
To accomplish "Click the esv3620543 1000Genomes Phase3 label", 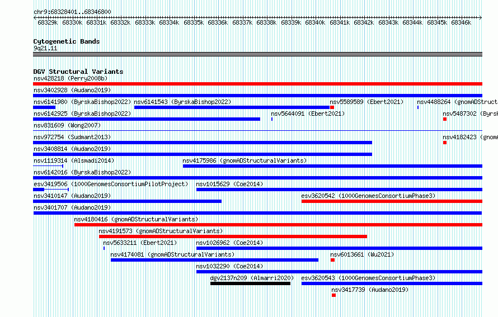I will (368, 278).
